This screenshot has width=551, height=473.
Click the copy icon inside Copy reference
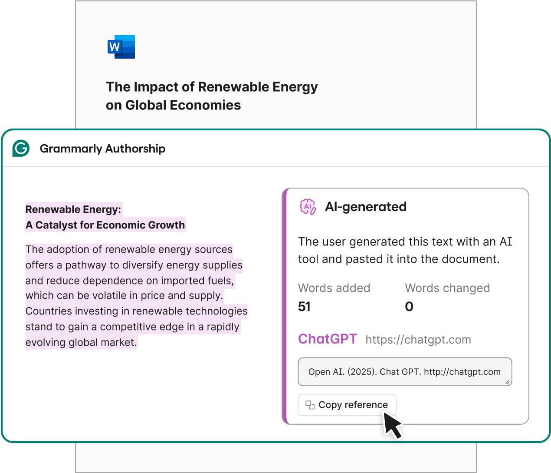(310, 405)
